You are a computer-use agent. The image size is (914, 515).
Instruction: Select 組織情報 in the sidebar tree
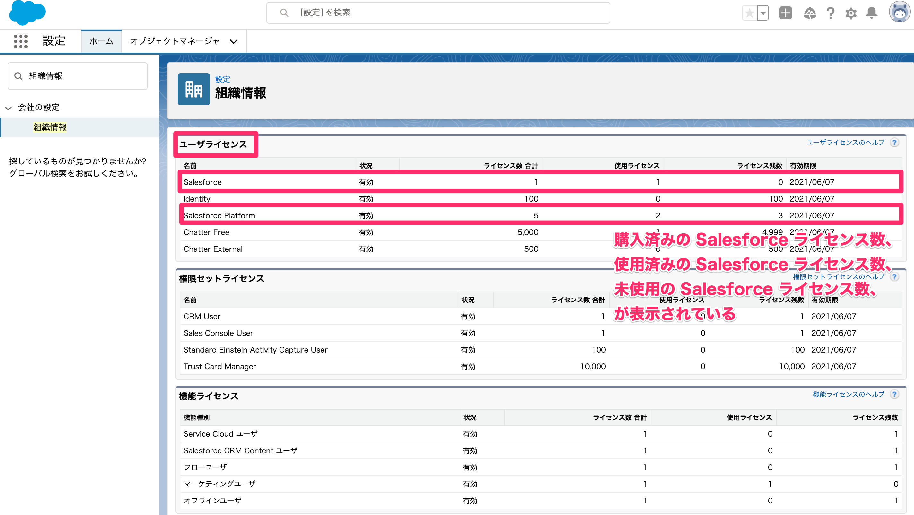coord(50,127)
